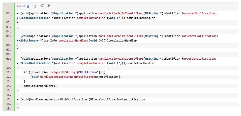
Task: Click completionHandler(); call on line 14
Action: (40, 86)
